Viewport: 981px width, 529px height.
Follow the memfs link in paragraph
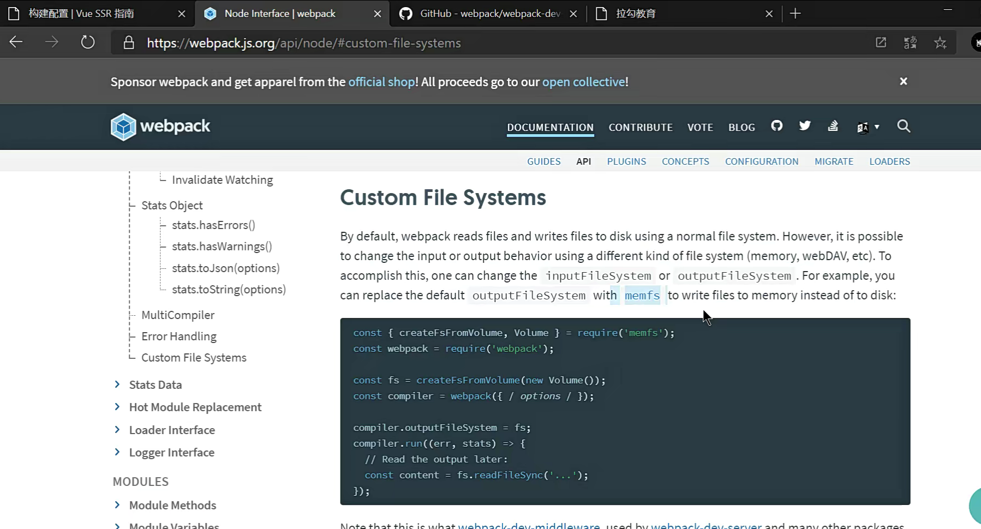(642, 296)
